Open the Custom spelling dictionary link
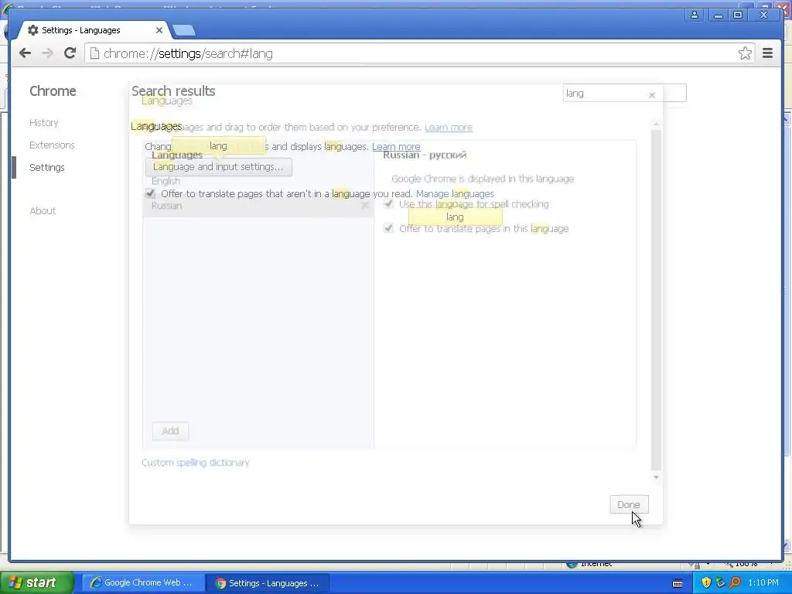792x594 pixels. pos(196,463)
